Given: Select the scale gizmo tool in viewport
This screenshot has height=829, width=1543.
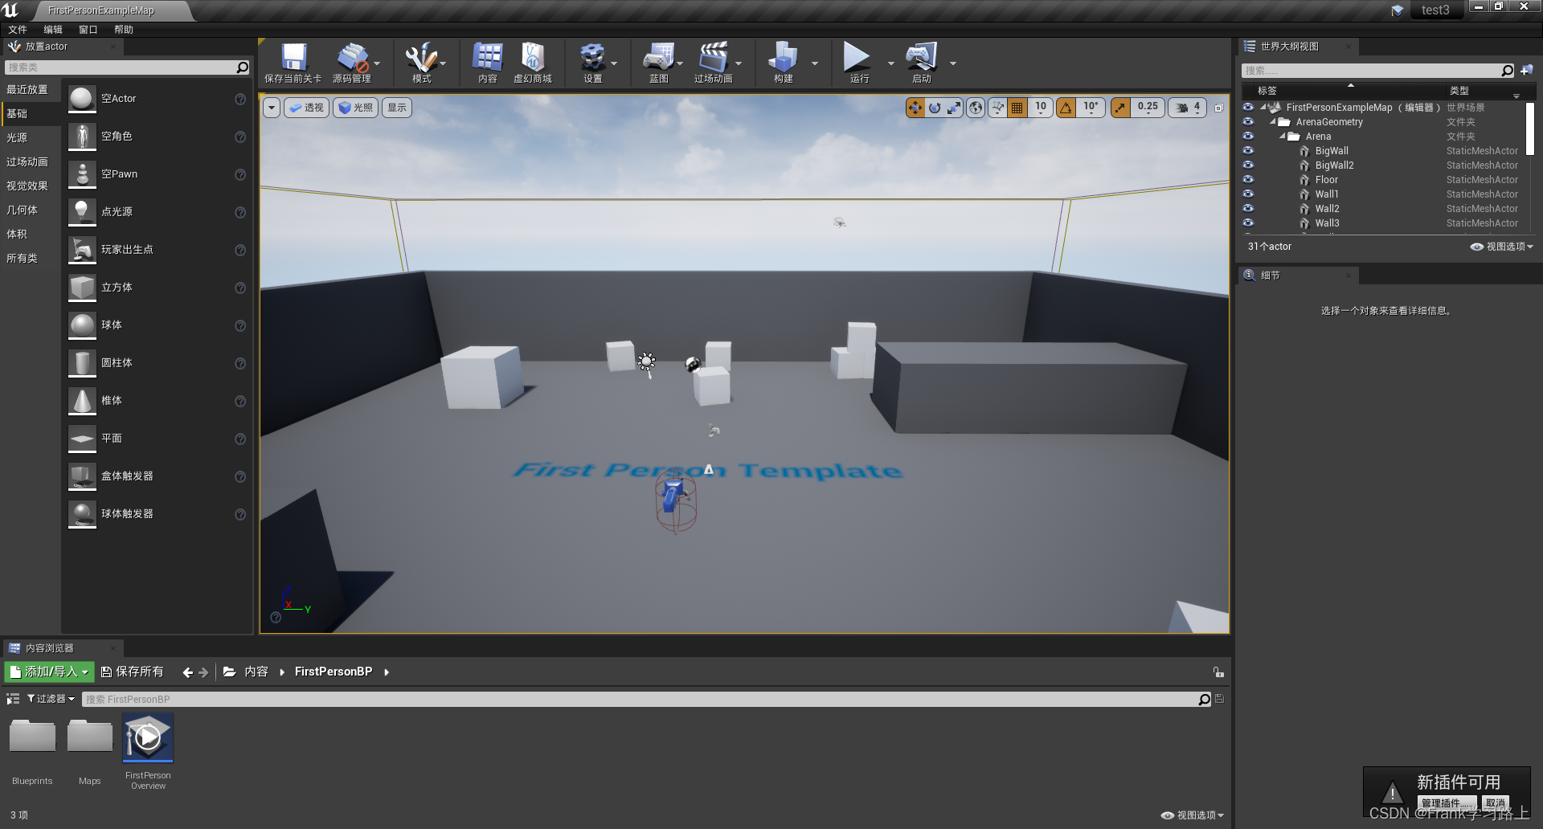Looking at the screenshot, I should click(954, 108).
